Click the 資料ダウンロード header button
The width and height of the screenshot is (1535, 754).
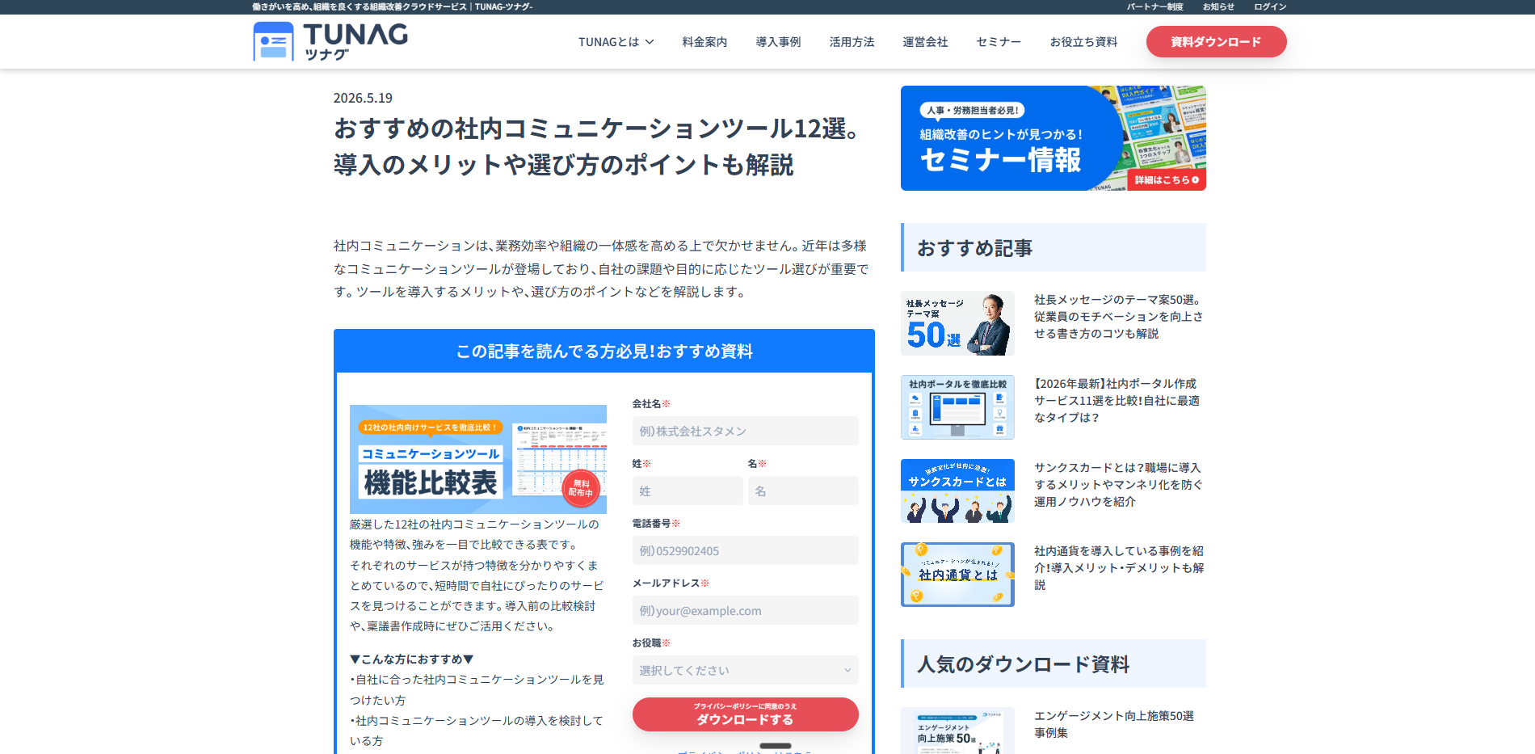pyautogui.click(x=1216, y=42)
